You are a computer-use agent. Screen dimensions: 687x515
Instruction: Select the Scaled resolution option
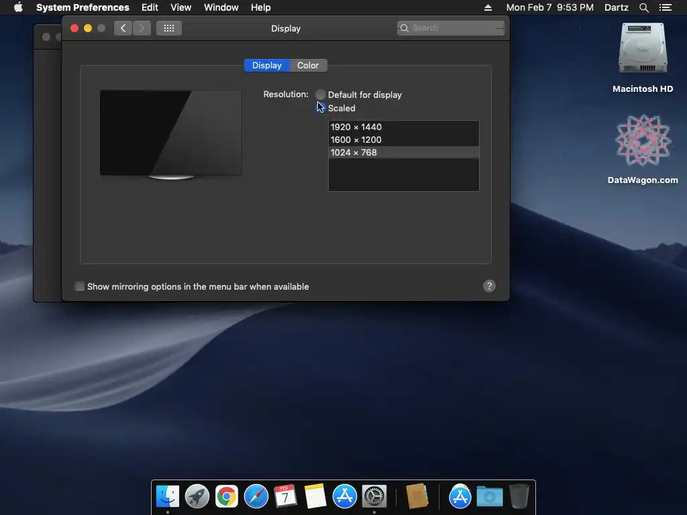tap(320, 108)
